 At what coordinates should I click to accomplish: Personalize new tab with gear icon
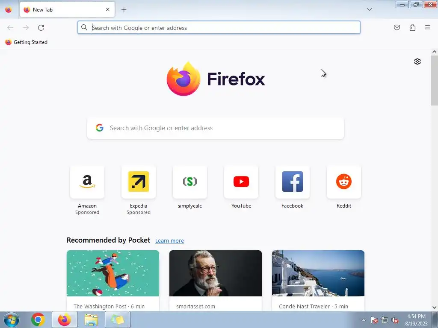(417, 61)
